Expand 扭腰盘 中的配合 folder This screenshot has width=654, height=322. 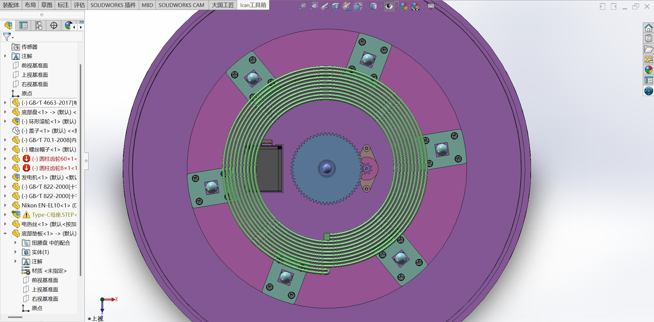15,243
